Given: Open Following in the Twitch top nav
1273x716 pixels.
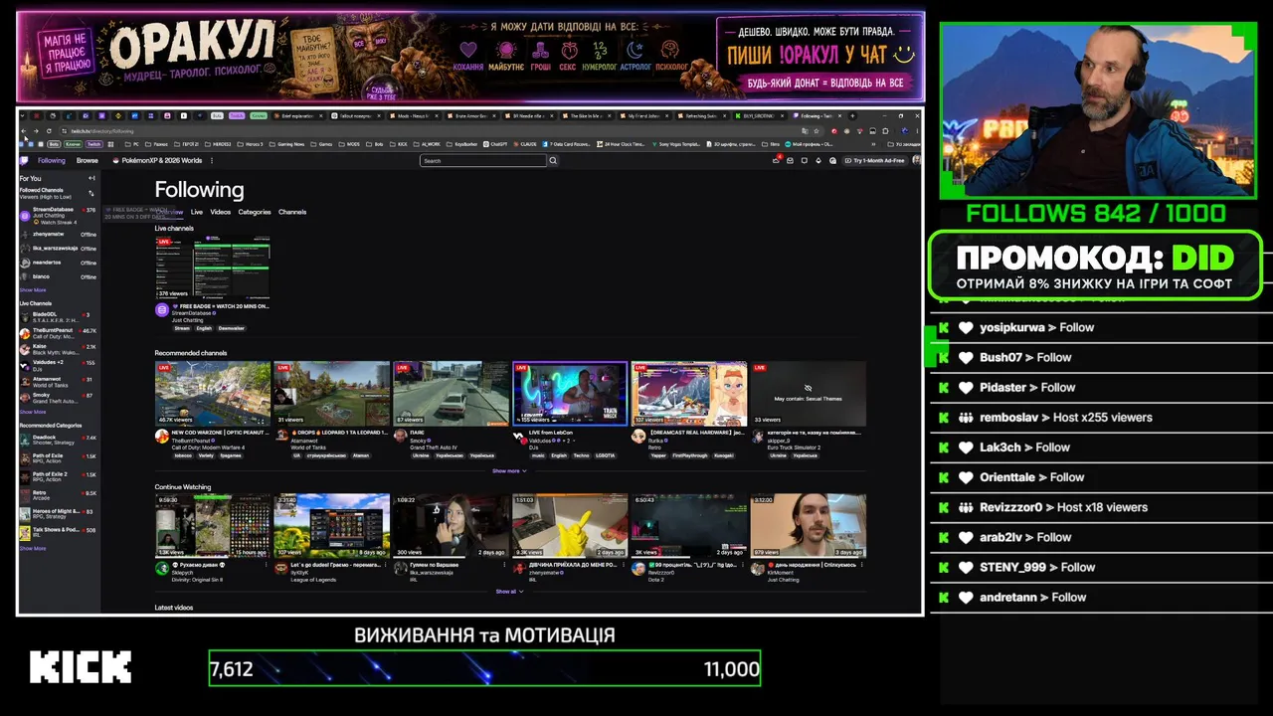Looking at the screenshot, I should pos(52,160).
